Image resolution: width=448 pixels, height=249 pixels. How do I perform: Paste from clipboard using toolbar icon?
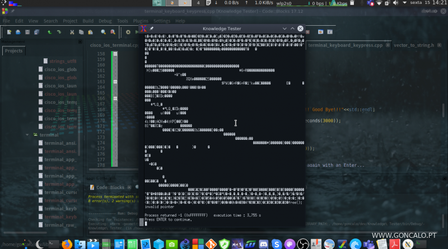point(90,32)
